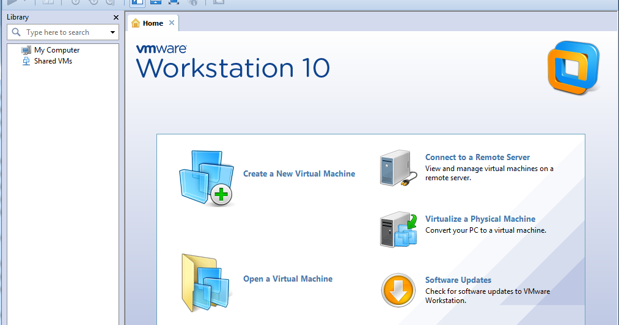Screen dimensions: 619x325
Task: Click the orange Software Updates download icon
Action: [398, 290]
